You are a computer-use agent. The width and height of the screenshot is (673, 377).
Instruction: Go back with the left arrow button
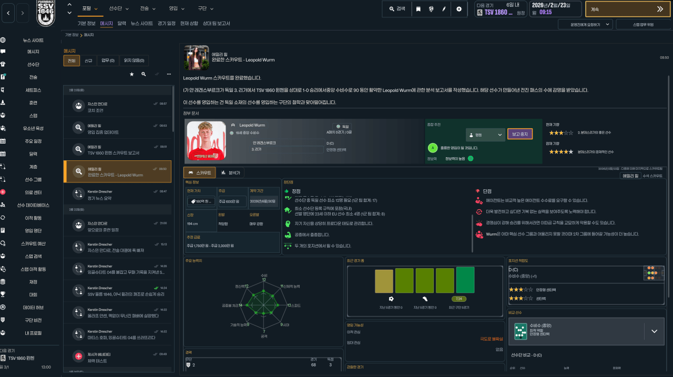point(8,13)
